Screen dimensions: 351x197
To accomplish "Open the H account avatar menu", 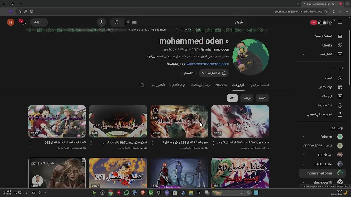I will tap(10, 22).
